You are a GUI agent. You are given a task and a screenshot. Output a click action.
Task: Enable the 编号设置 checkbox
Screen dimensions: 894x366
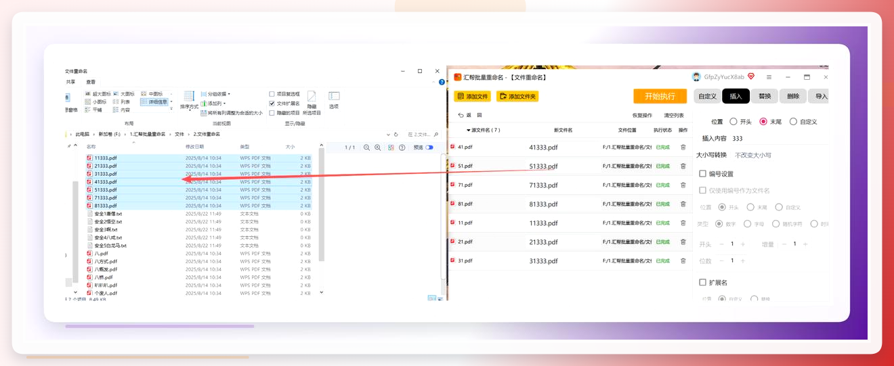703,174
